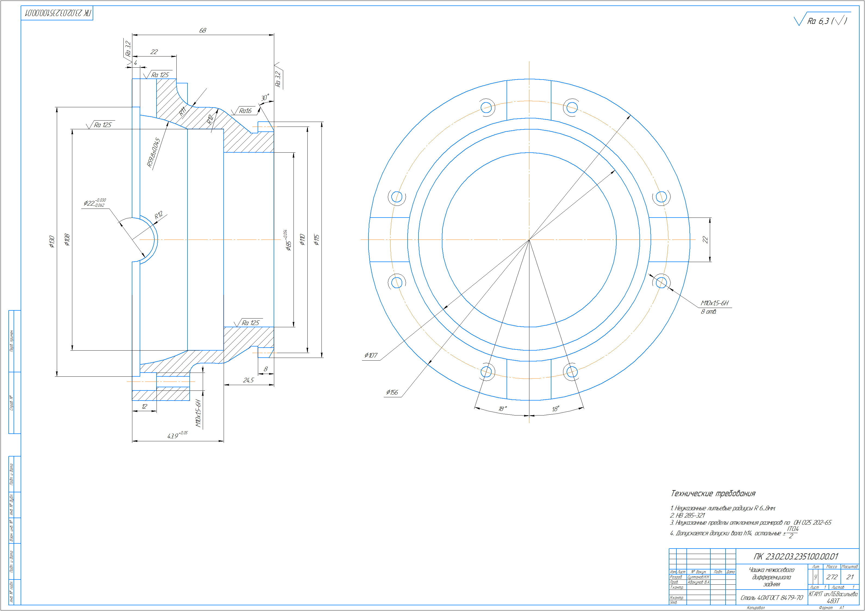The height and width of the screenshot is (611, 865).
Task: Select the 24,5 dimension value
Action: click(248, 380)
